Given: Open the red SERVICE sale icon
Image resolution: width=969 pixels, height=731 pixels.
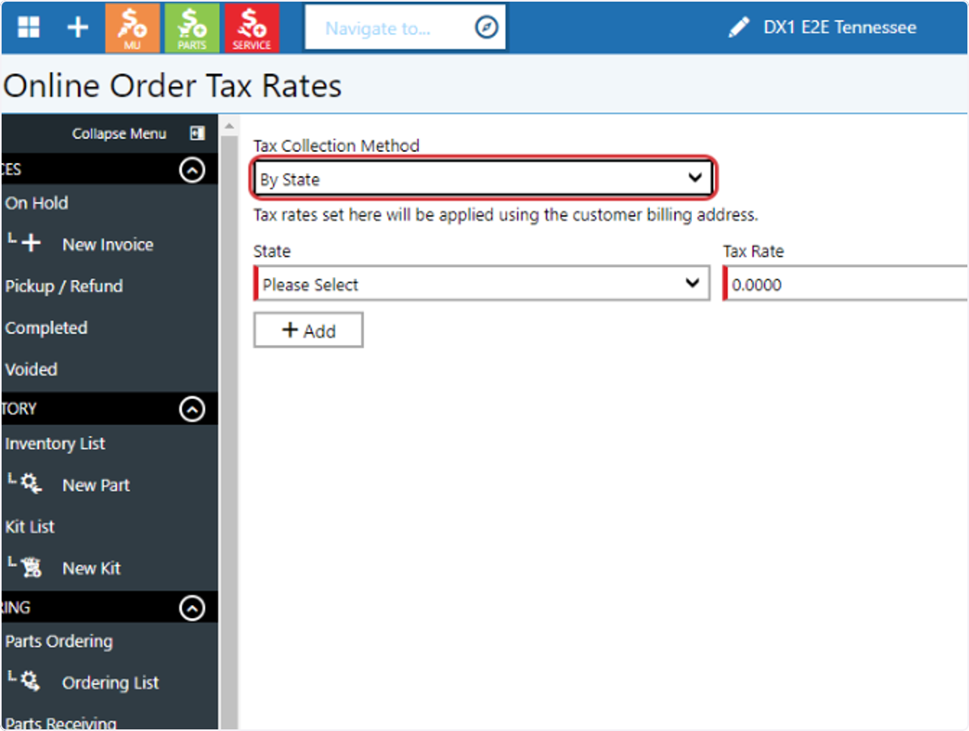Looking at the screenshot, I should click(252, 28).
